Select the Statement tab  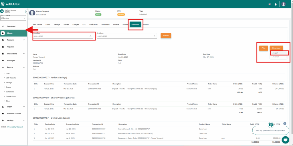pos(135,25)
